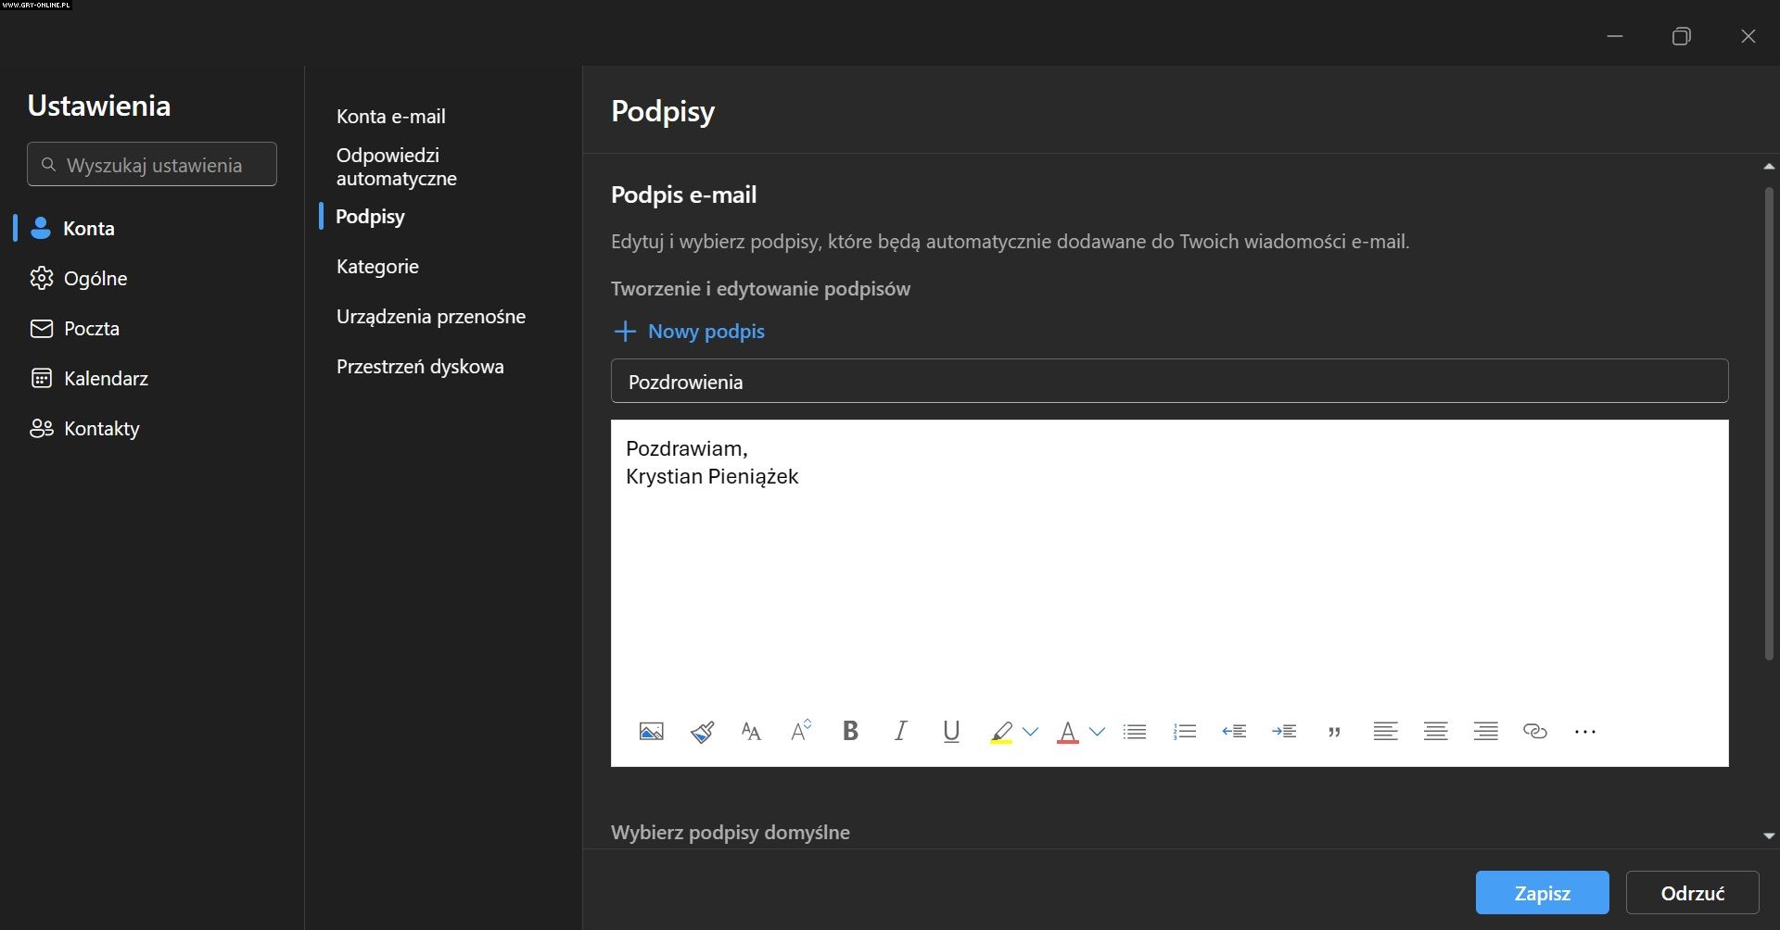Viewport: 1780px width, 930px height.
Task: Create a numbered list in signature
Action: (x=1185, y=732)
